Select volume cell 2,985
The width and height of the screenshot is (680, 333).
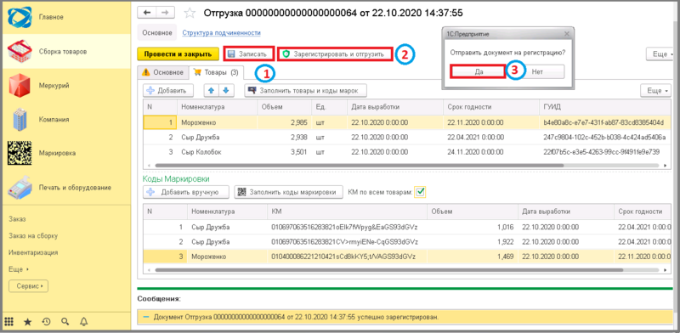pyautogui.click(x=284, y=122)
